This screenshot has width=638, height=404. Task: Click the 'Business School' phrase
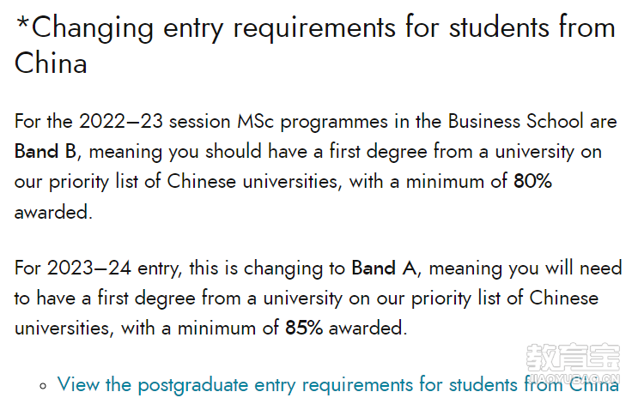coord(515,122)
